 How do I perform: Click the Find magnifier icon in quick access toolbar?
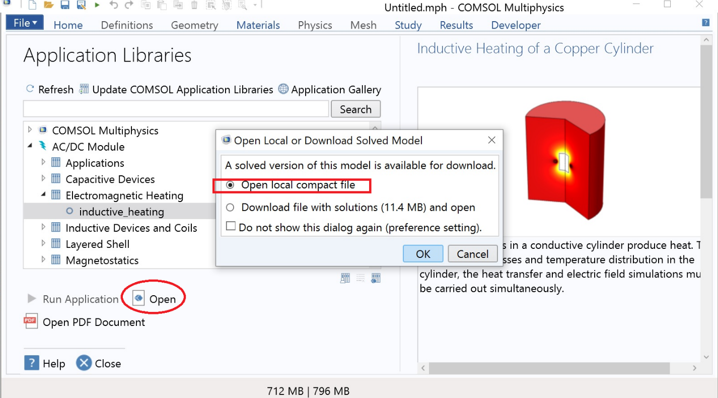pyautogui.click(x=243, y=6)
